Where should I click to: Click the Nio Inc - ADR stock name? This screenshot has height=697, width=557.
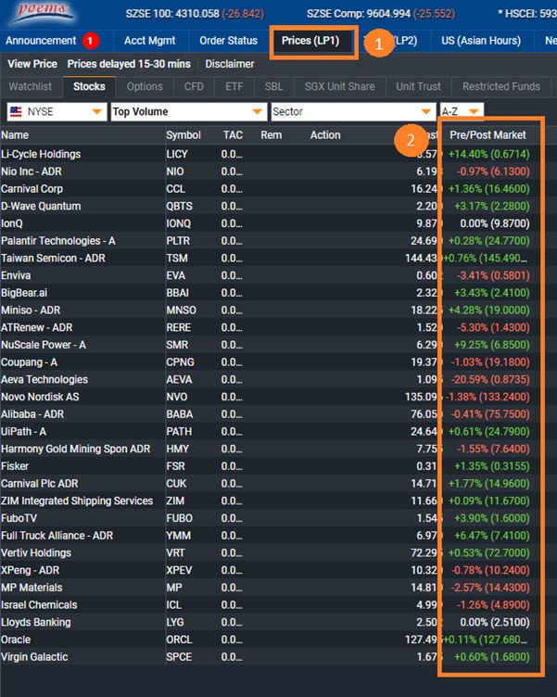(x=32, y=171)
